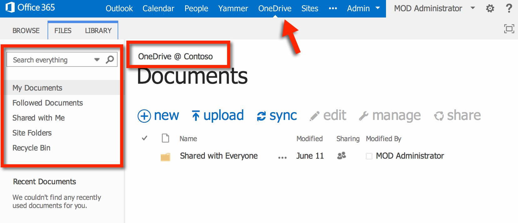Image resolution: width=518 pixels, height=223 pixels.
Task: Open Calendar from the top navigation
Action: (x=158, y=8)
